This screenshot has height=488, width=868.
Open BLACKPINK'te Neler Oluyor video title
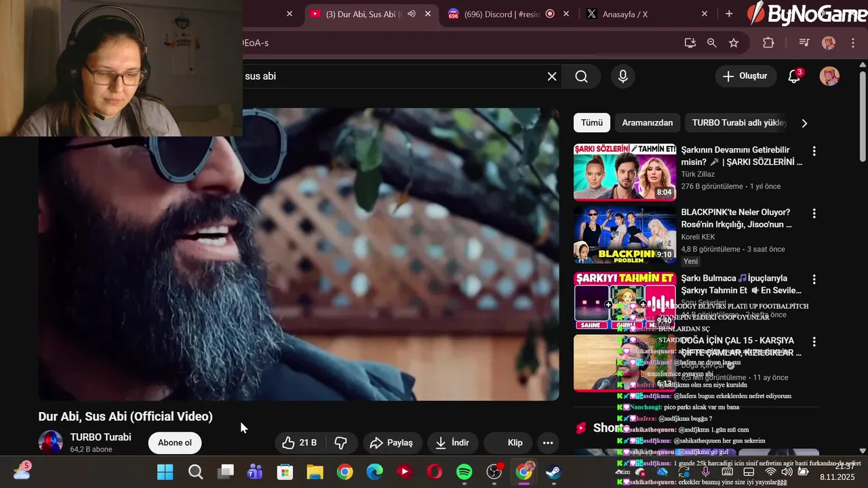coord(736,218)
